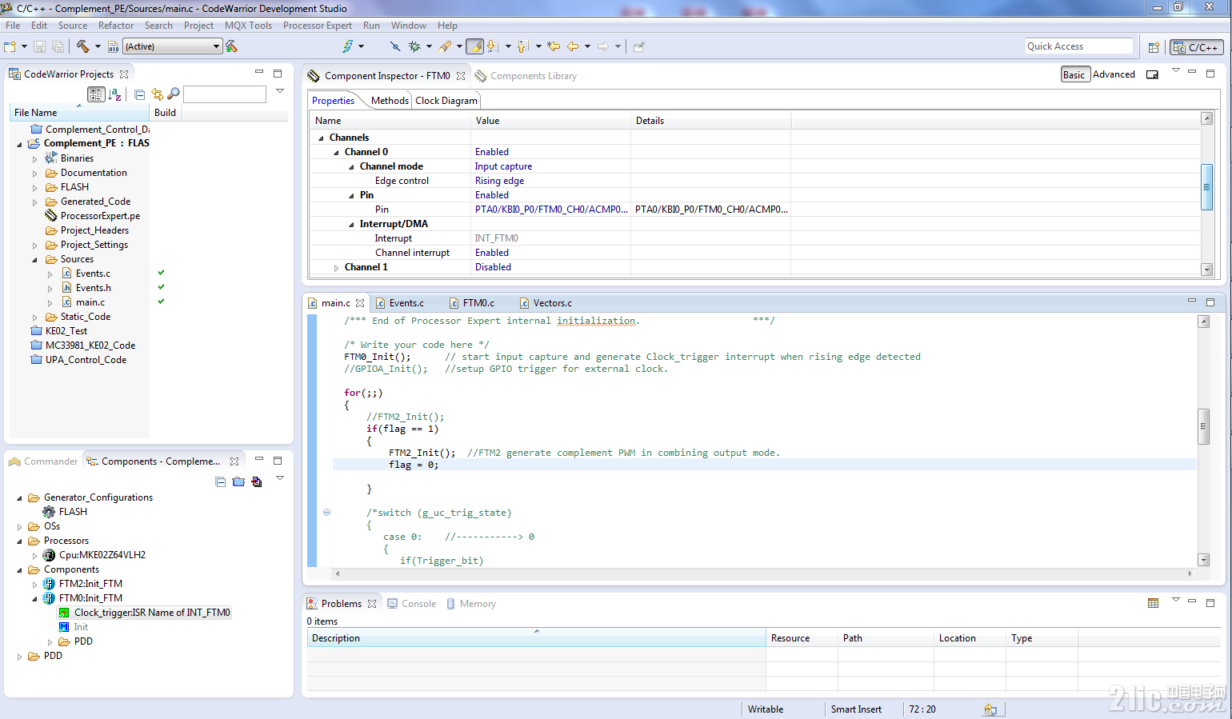
Task: Click the blue folder icon in Components view
Action: pos(238,481)
